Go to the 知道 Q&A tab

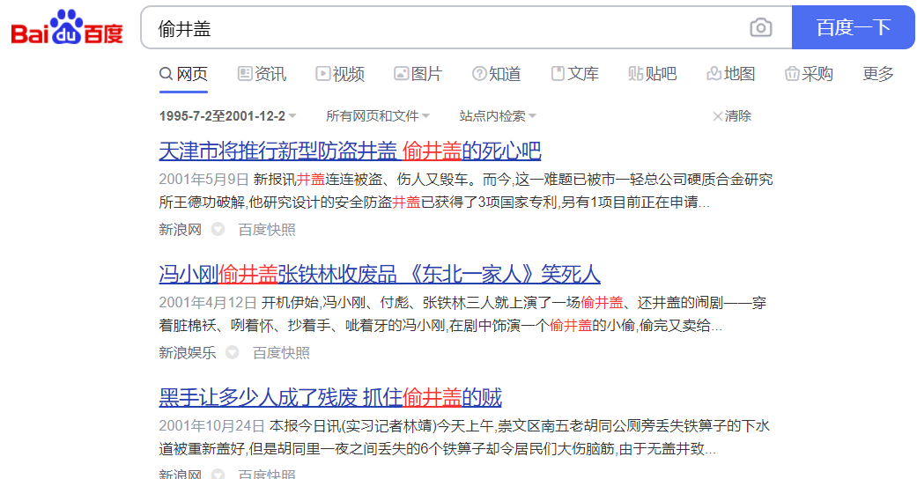click(496, 74)
